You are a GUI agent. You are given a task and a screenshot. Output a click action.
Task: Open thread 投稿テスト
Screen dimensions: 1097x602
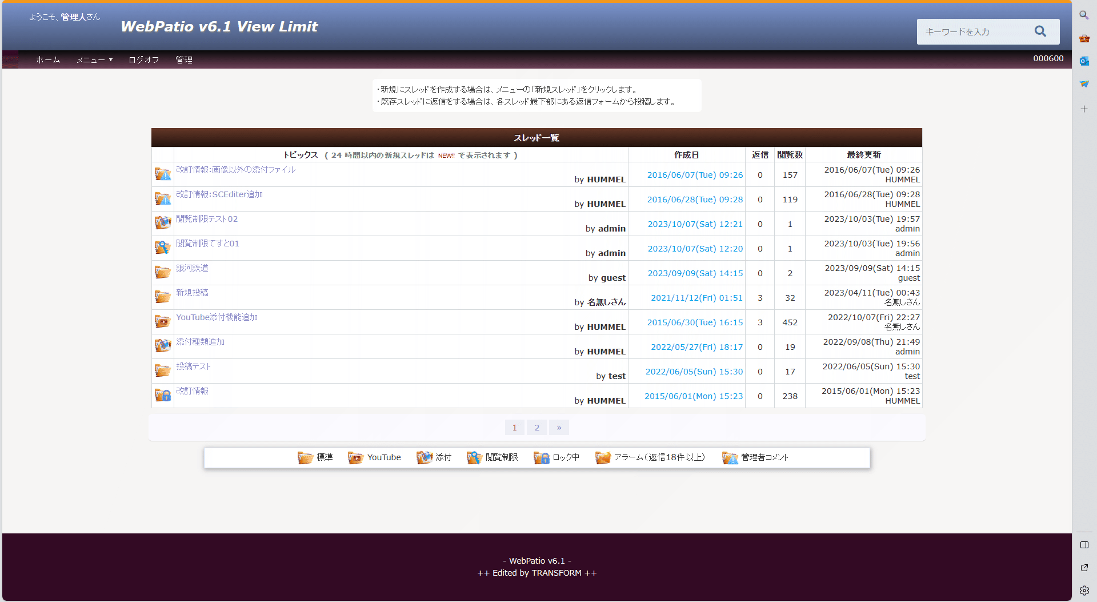point(193,366)
